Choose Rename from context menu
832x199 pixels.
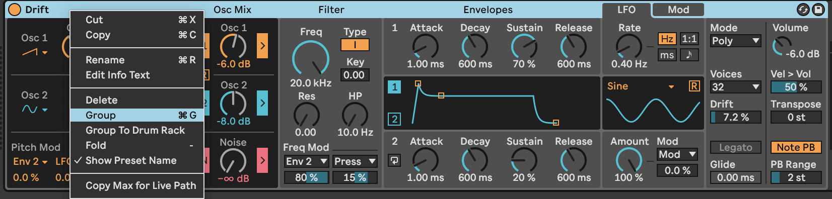click(137, 60)
